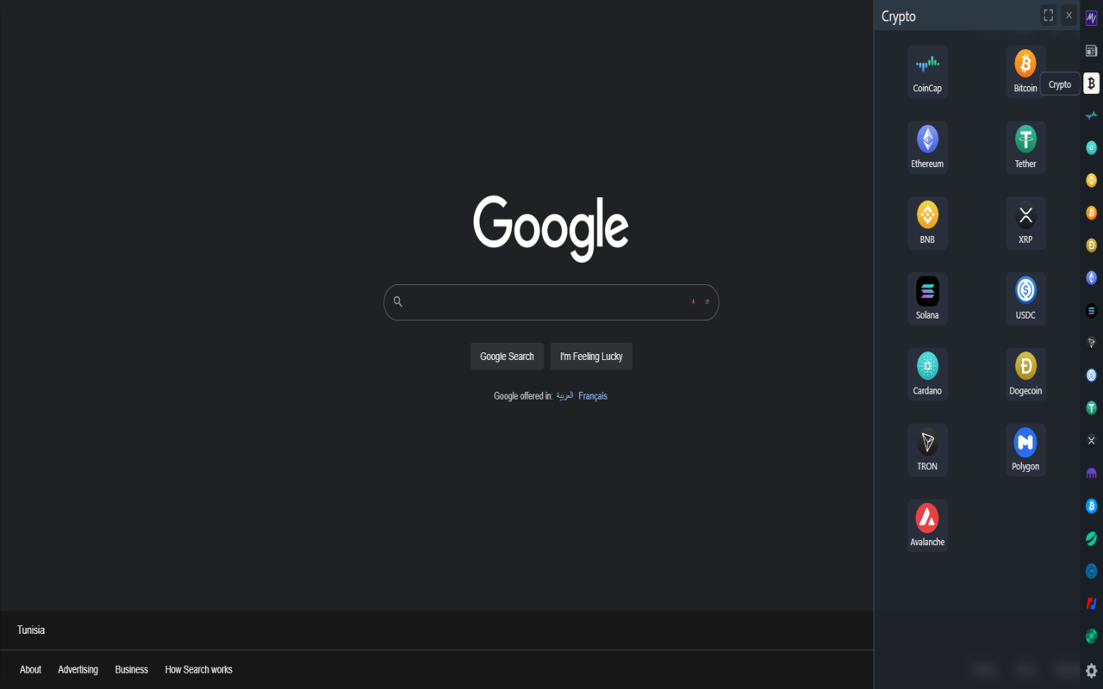
Task: Click the TRON icon in sidebar strip
Action: 1091,343
